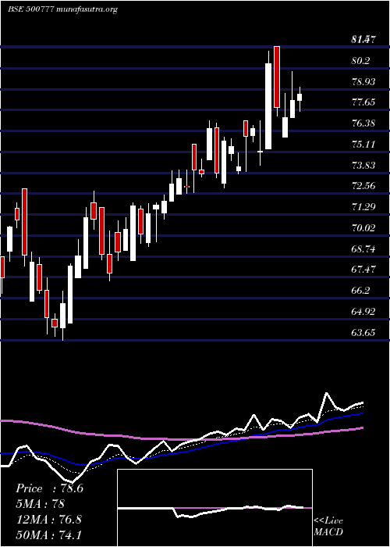Screen dimensions: 390x547
Task: Click the 66.2 price axis label
Action: 360,290
